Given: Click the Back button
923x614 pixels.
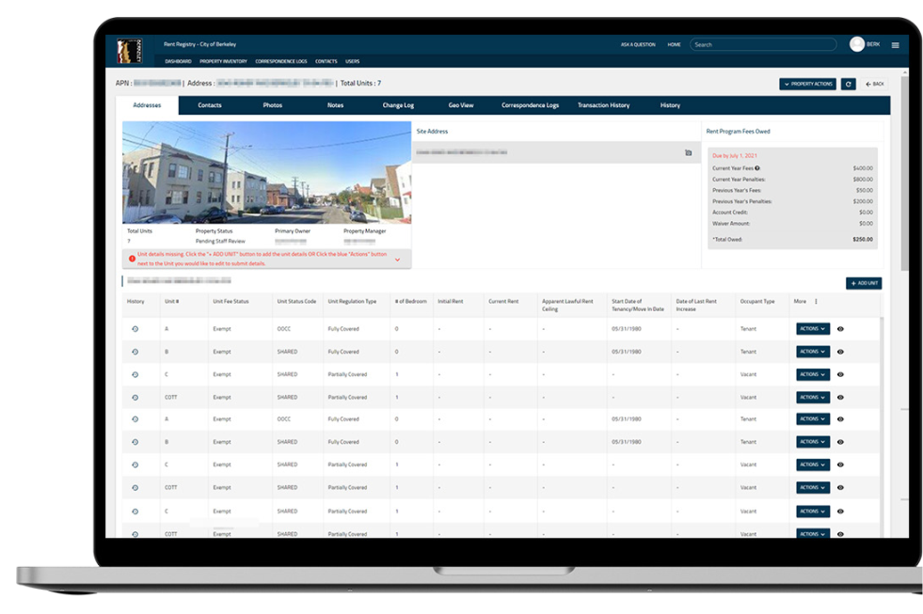Looking at the screenshot, I should click(x=876, y=84).
